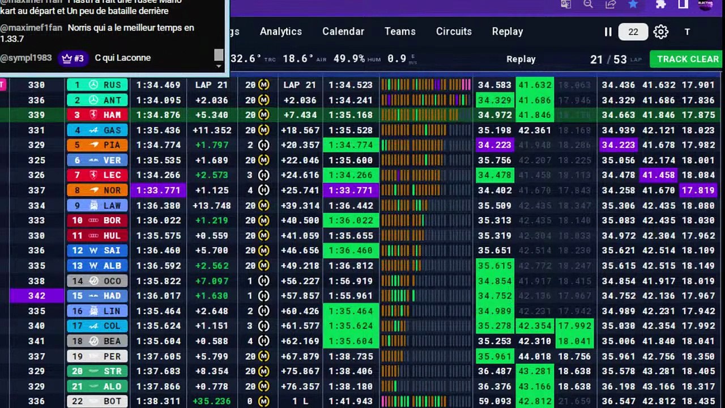Click the white 22 box beside pause
Viewport: 725px width, 408px height.
click(633, 32)
